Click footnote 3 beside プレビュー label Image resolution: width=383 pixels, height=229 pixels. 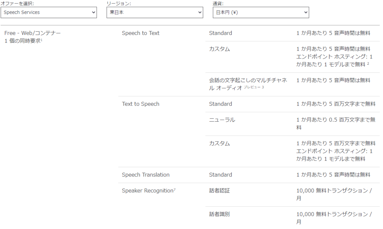coord(263,86)
